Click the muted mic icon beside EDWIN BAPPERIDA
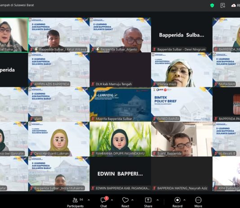The width and height of the screenshot is (240, 208). 93,188
